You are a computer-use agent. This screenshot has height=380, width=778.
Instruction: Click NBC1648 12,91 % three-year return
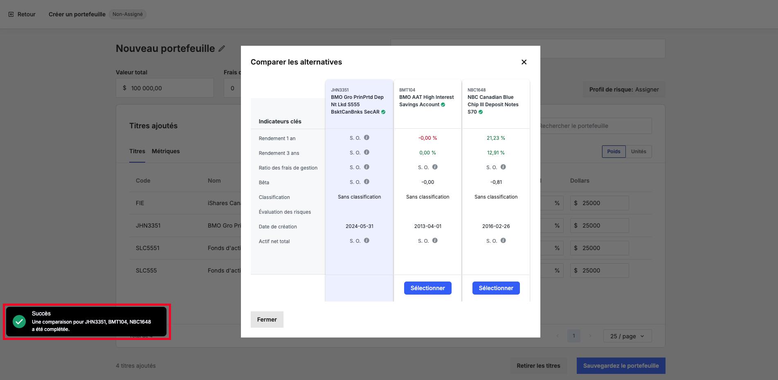[496, 153]
